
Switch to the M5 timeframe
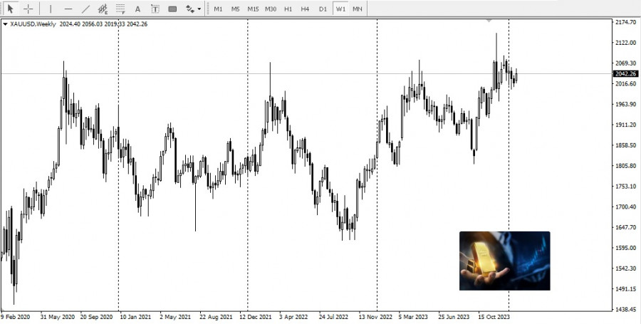[236, 9]
